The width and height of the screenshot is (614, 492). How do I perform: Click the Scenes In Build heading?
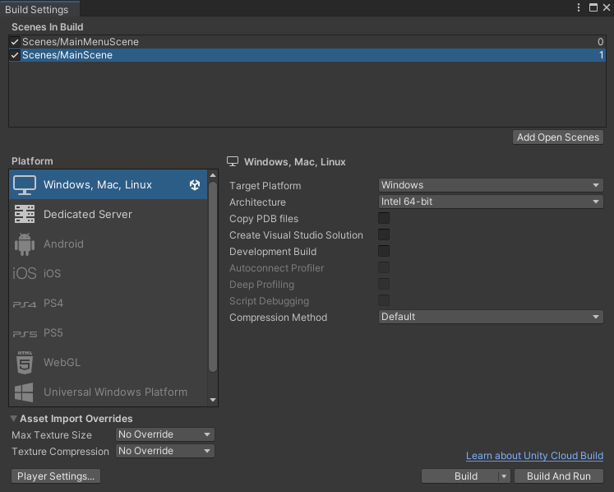(x=48, y=27)
